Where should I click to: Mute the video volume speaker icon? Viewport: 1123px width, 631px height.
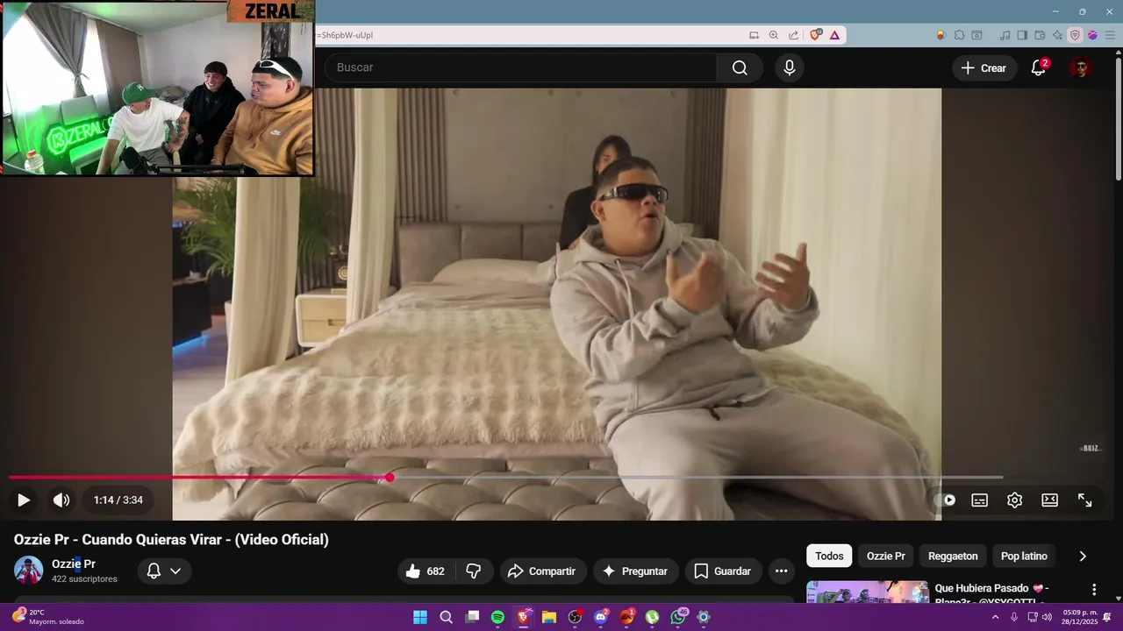click(x=61, y=500)
